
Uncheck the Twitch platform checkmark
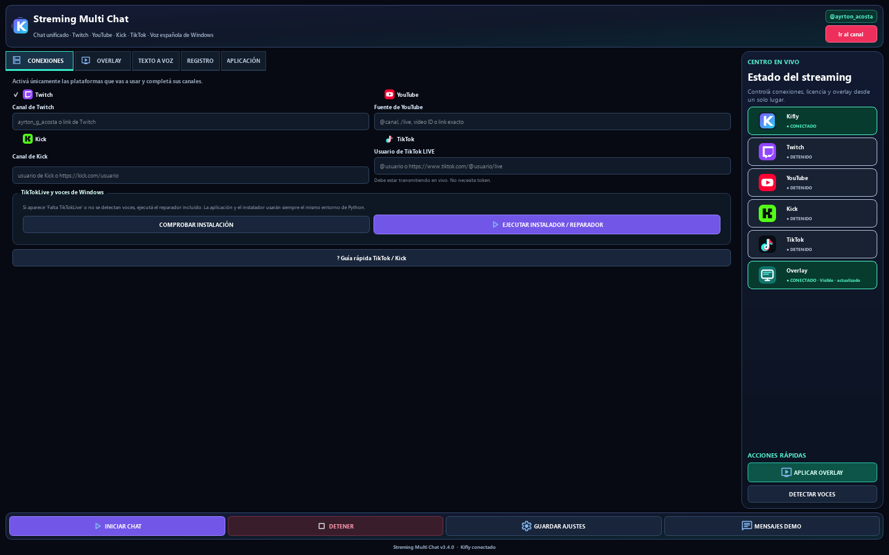pyautogui.click(x=16, y=95)
